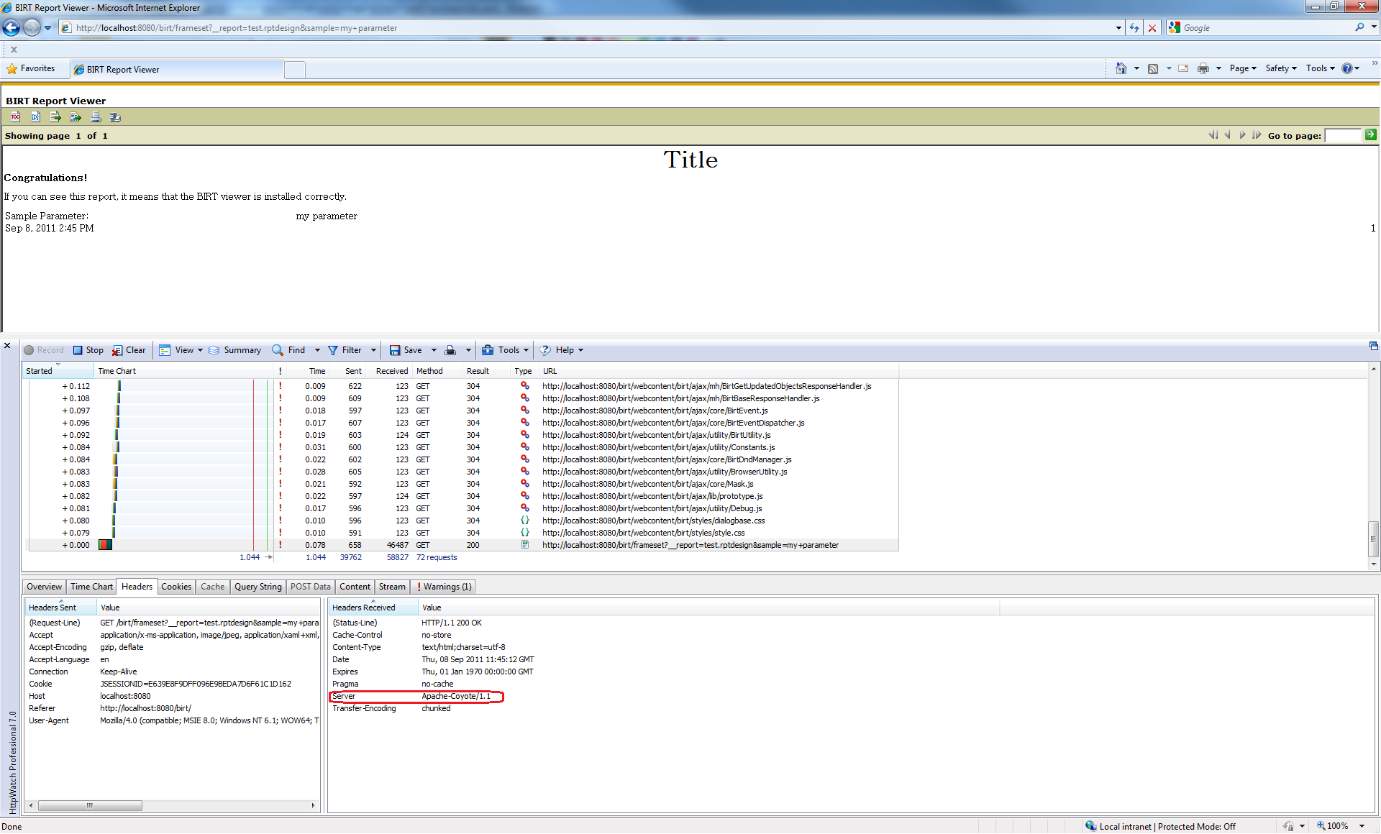Click the BIRT print report icon

coord(96,116)
